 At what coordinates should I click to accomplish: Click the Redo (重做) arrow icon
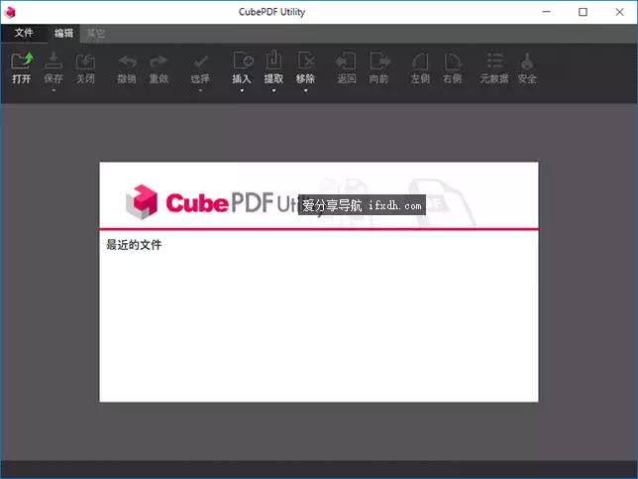pyautogui.click(x=159, y=61)
